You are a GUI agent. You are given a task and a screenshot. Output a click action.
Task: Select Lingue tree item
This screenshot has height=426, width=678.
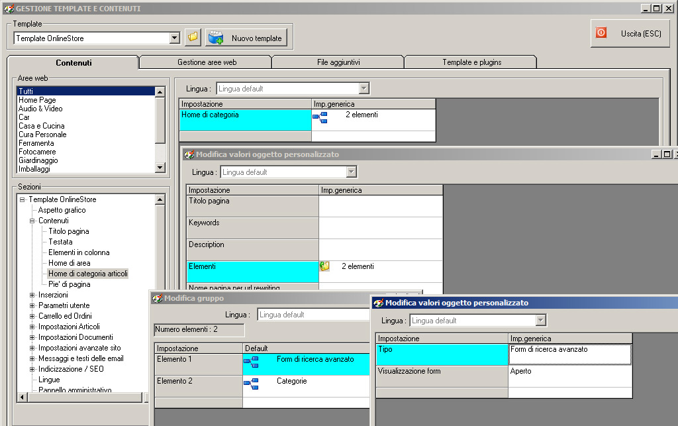(x=49, y=379)
